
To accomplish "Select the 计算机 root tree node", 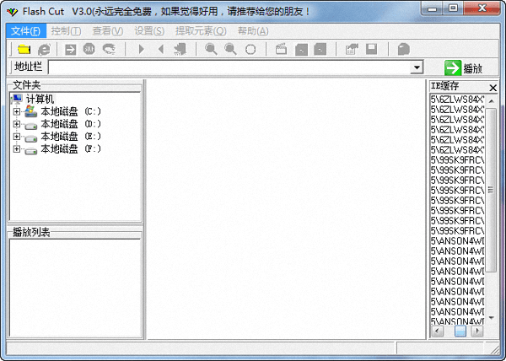I will click(x=40, y=99).
